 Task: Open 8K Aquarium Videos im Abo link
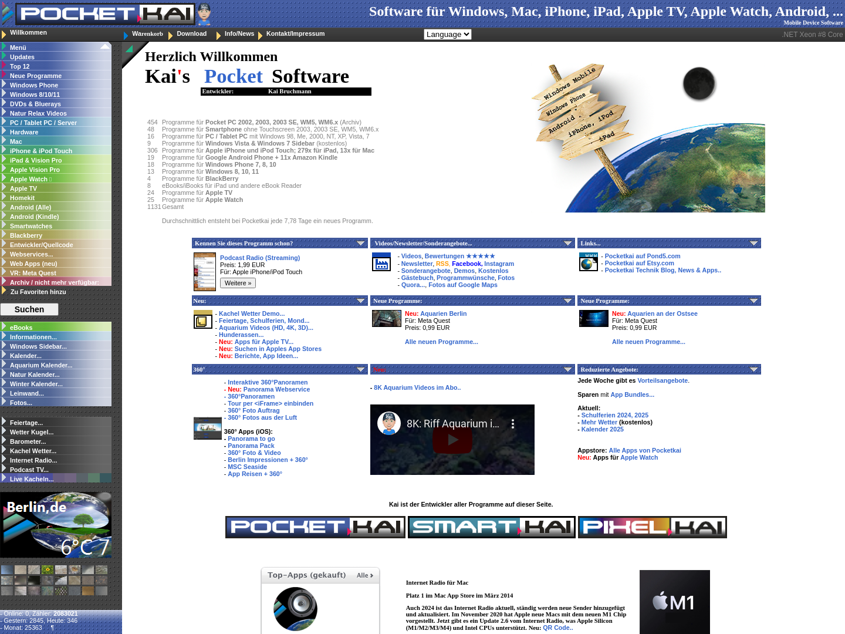(417, 387)
